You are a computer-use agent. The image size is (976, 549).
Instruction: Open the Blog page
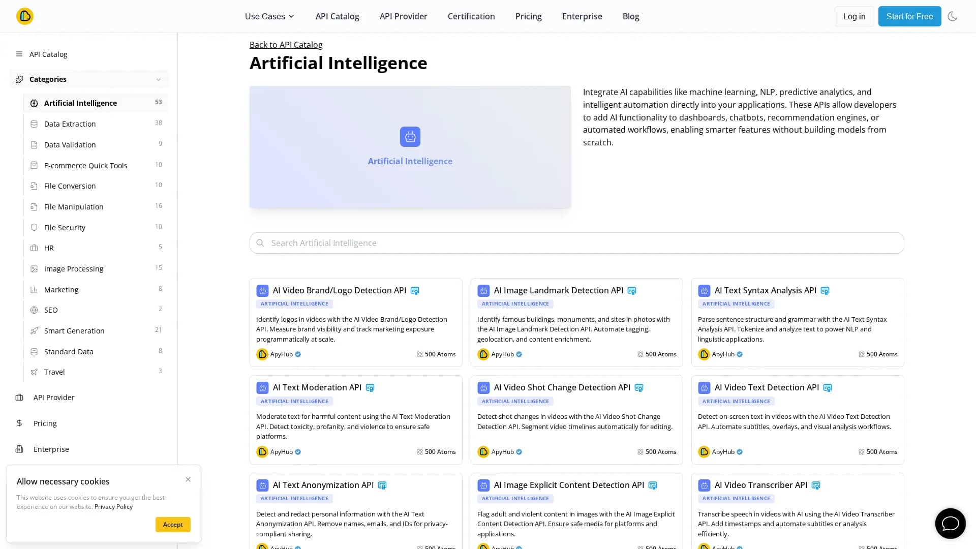631,16
